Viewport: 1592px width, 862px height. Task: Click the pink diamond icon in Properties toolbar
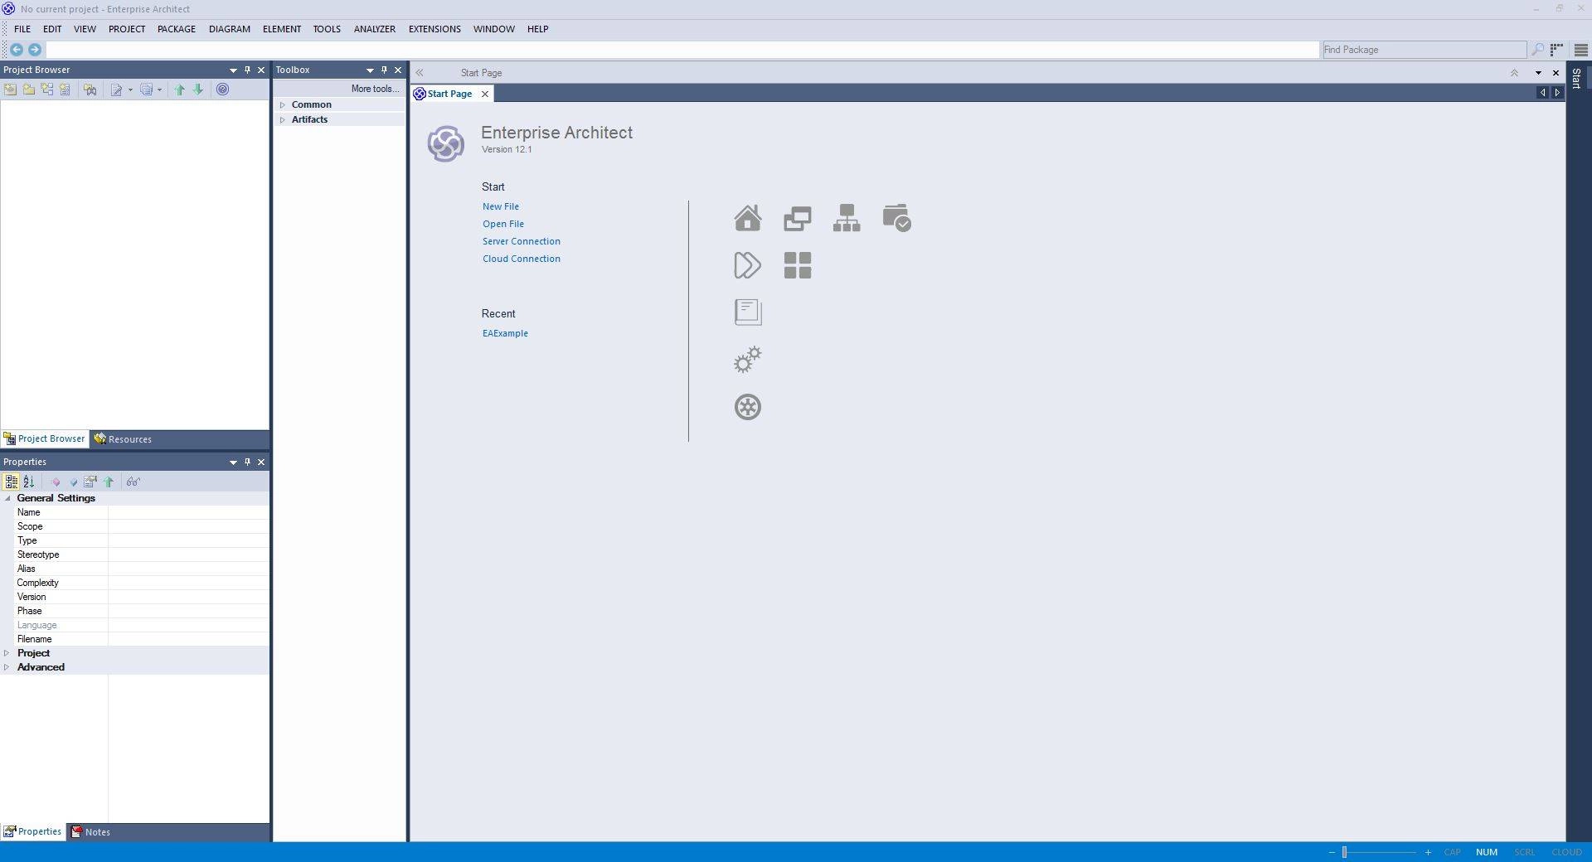click(x=56, y=482)
